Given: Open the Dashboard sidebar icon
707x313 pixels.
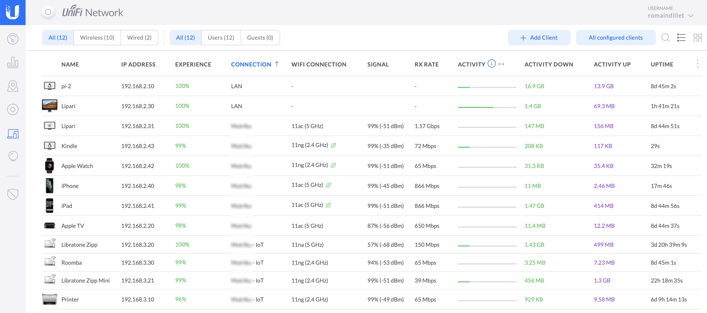Looking at the screenshot, I should (13, 39).
